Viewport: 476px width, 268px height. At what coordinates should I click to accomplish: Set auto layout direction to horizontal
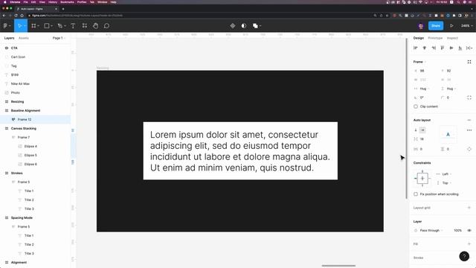point(422,130)
